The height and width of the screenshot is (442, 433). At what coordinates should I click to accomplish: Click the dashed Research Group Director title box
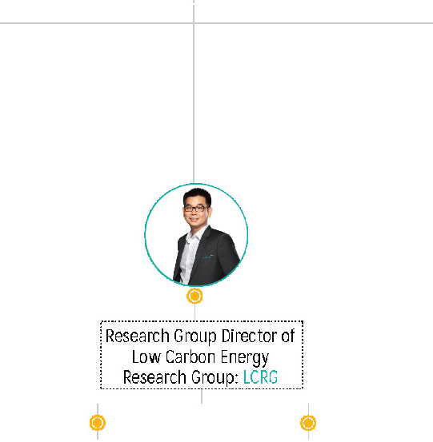tap(202, 355)
